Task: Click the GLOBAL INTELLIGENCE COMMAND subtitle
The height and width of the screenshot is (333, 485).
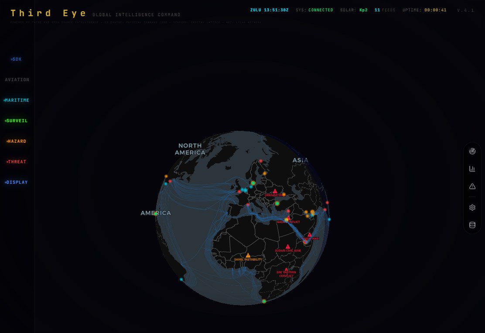Action: (137, 14)
